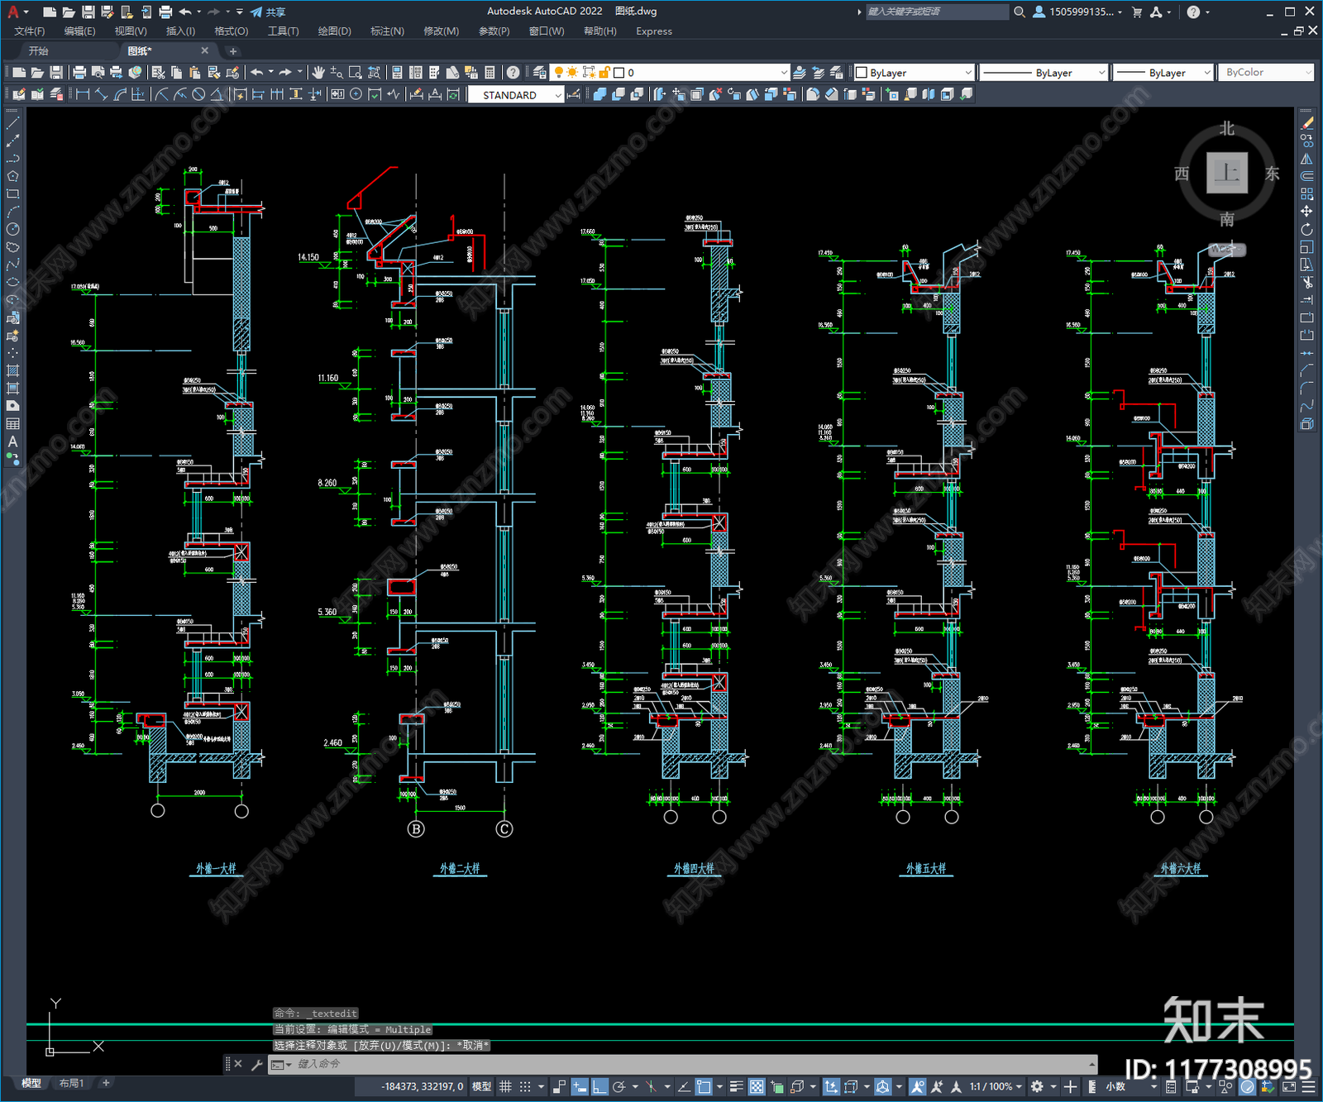Open the STANDARD dimension style dropdown
Viewport: 1323px width, 1102px height.
click(516, 95)
